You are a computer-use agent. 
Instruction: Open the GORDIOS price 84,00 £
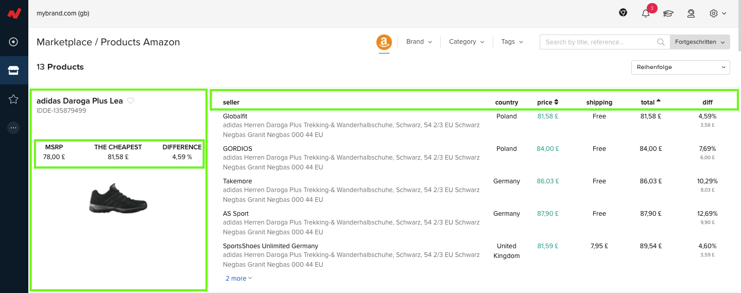[x=547, y=149]
